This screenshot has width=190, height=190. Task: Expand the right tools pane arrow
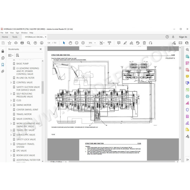pos(188,160)
